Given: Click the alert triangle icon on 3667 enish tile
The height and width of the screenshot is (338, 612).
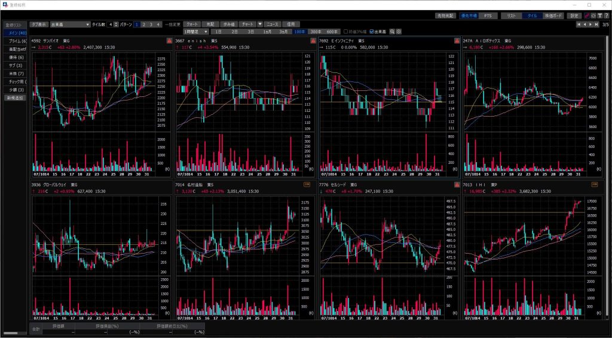Looking at the screenshot, I should [313, 40].
